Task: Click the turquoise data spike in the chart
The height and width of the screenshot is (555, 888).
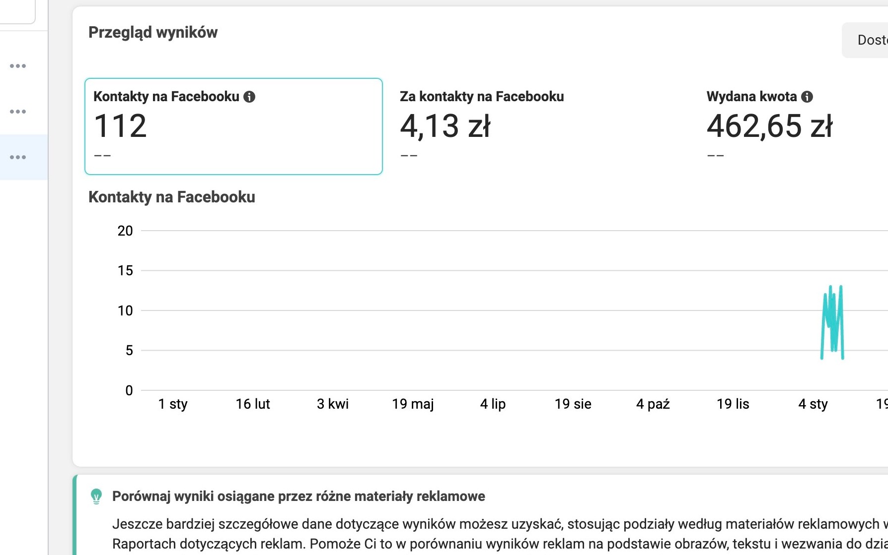Action: coord(832,321)
